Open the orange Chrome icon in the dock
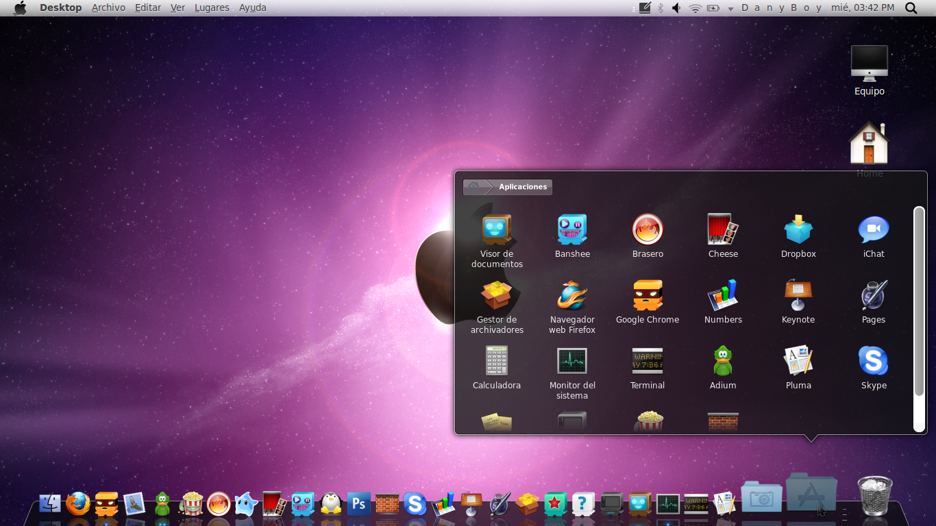The image size is (936, 526). (106, 504)
